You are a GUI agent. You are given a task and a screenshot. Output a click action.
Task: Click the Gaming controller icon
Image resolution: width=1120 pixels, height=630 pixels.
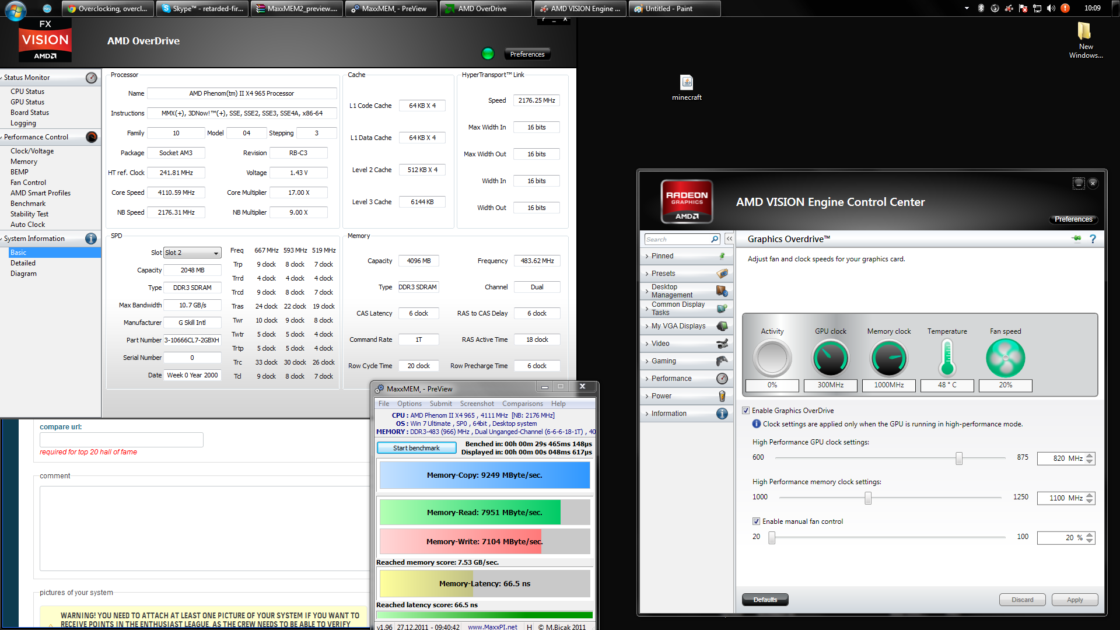[x=722, y=361]
